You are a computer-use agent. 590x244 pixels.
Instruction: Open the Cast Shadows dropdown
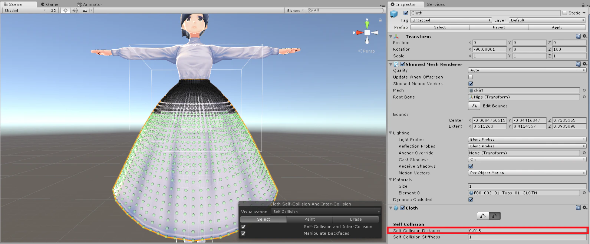point(527,160)
